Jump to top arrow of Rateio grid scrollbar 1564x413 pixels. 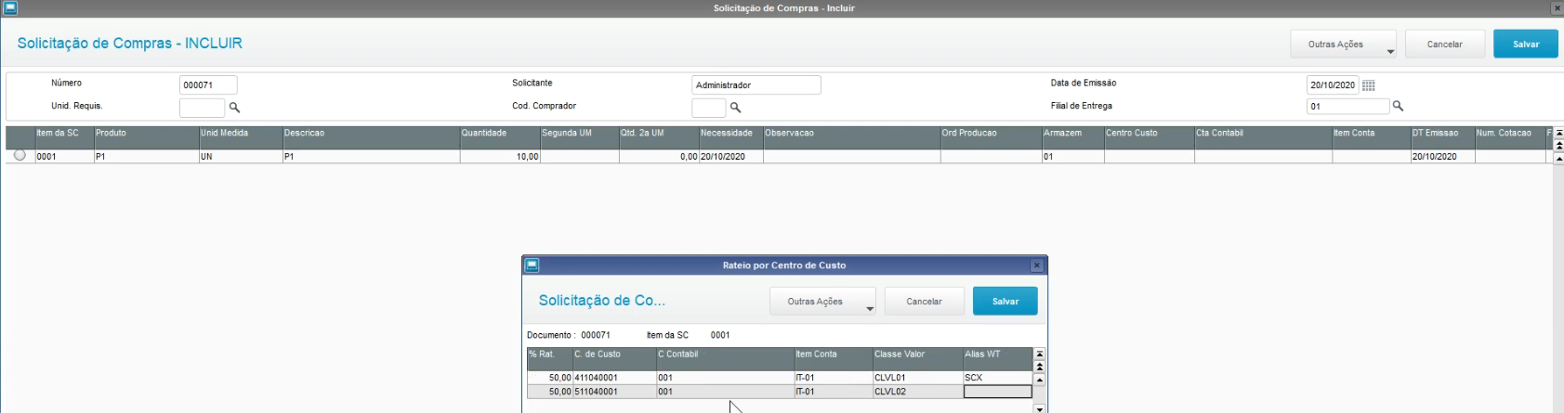[1039, 354]
